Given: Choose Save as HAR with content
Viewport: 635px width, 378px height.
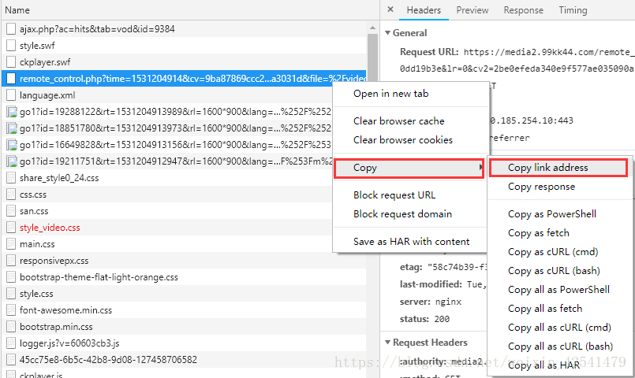Looking at the screenshot, I should click(411, 241).
